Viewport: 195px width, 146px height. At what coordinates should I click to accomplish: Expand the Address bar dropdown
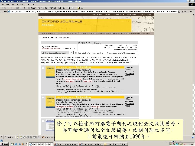(179, 11)
